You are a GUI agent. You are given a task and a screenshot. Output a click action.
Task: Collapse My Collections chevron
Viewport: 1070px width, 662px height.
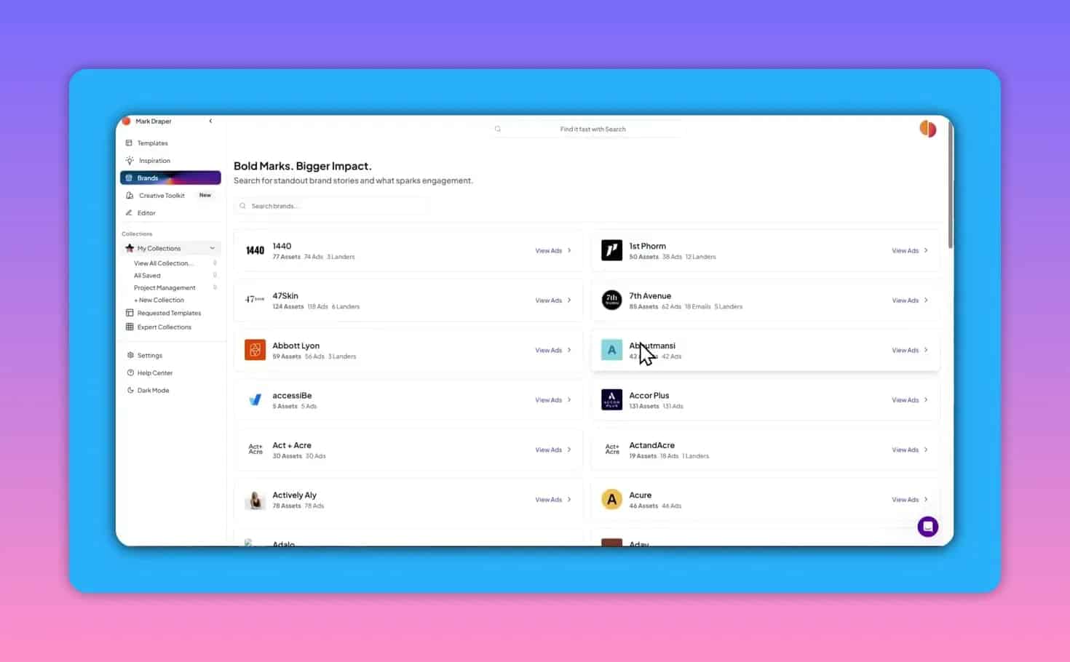[x=212, y=249]
